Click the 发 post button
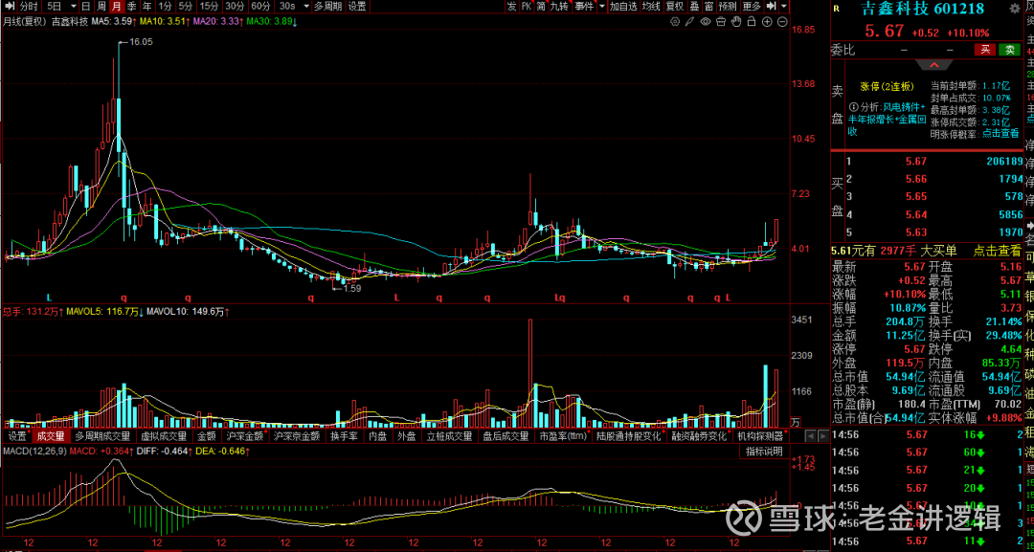 512,7
